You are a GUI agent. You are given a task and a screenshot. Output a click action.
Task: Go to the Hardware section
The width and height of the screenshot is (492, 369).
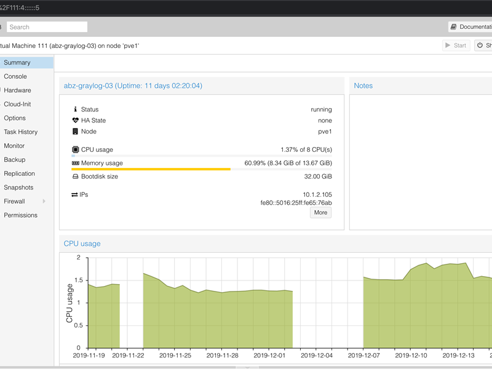(17, 90)
